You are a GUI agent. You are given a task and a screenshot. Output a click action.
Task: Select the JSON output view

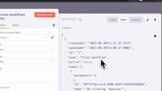pos(123,20)
